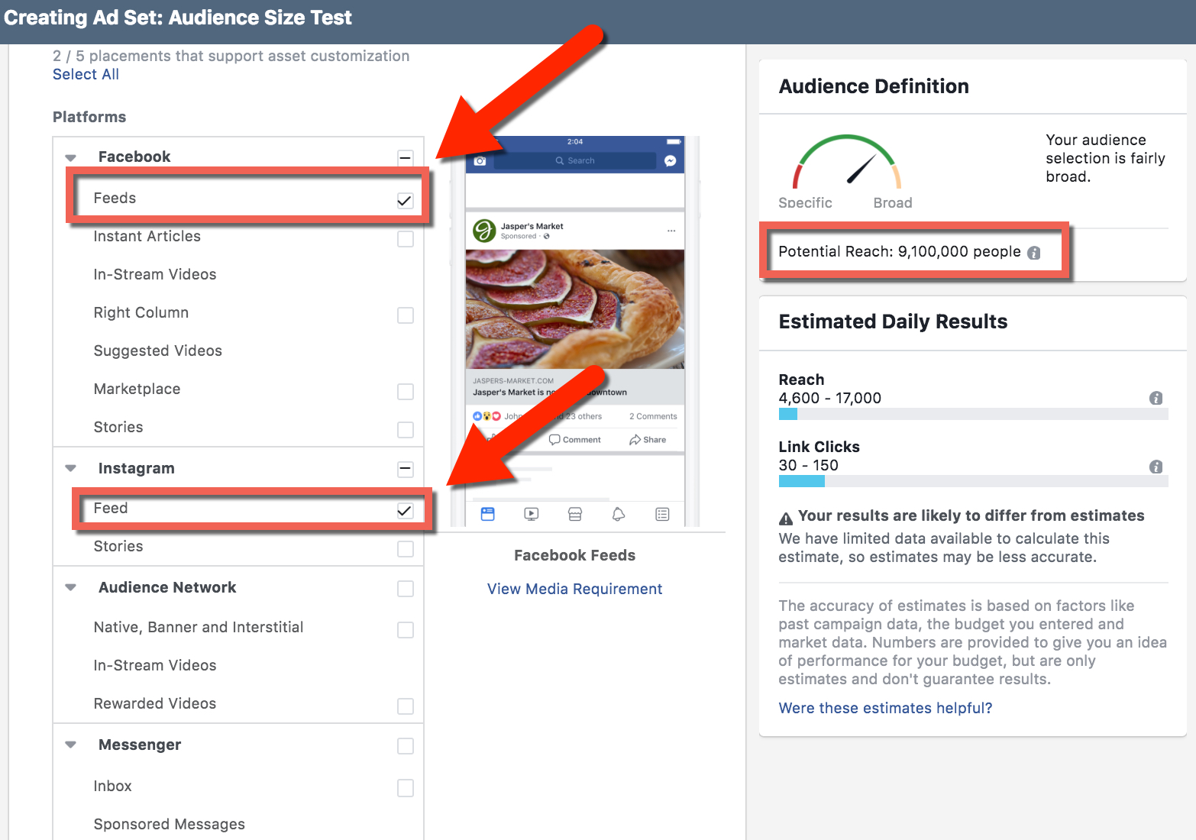Click the Potential Reach 9,100,000 people text
Viewport: 1196px width, 840px height.
pyautogui.click(x=900, y=252)
